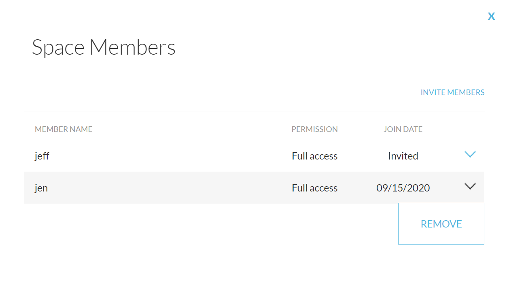Select the member name jeff
The width and height of the screenshot is (509, 285).
42,156
